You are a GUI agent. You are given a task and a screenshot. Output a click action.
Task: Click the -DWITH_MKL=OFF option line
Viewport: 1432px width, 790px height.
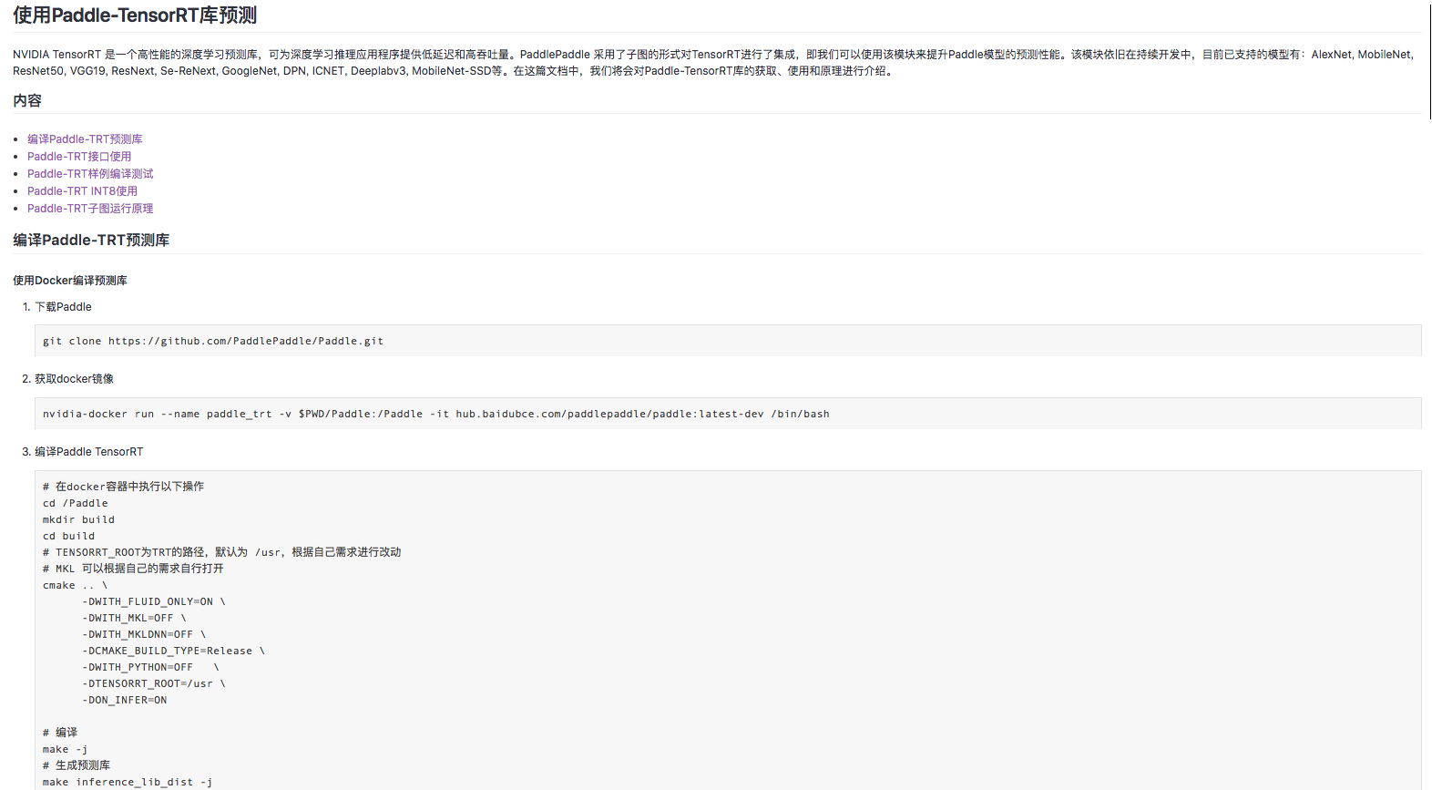(134, 619)
